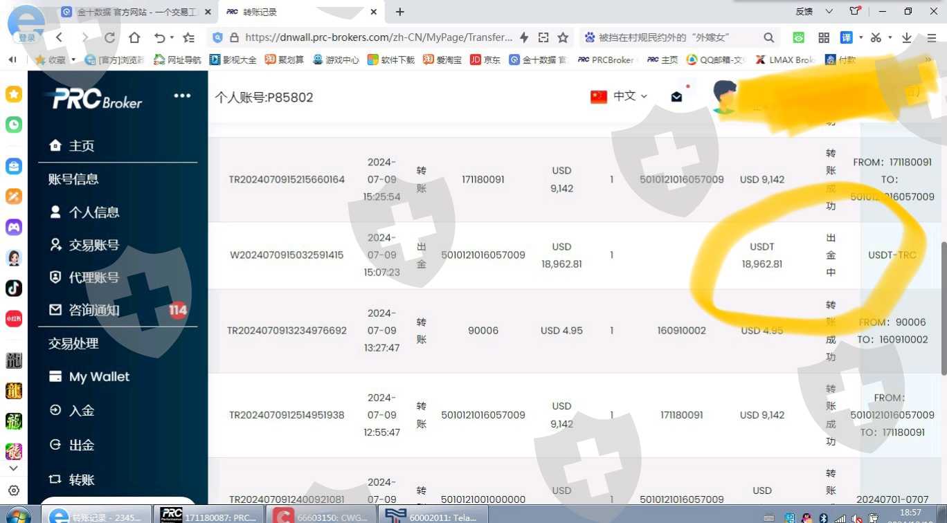Open My Wallet in the sidebar

98,377
